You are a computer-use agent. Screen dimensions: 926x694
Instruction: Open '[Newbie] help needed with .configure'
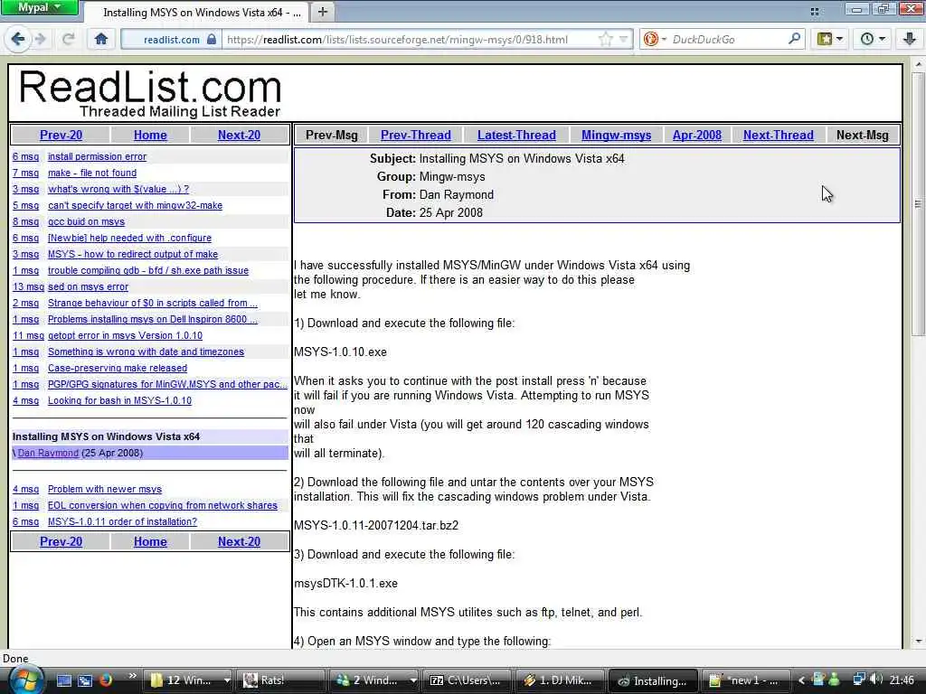point(130,238)
